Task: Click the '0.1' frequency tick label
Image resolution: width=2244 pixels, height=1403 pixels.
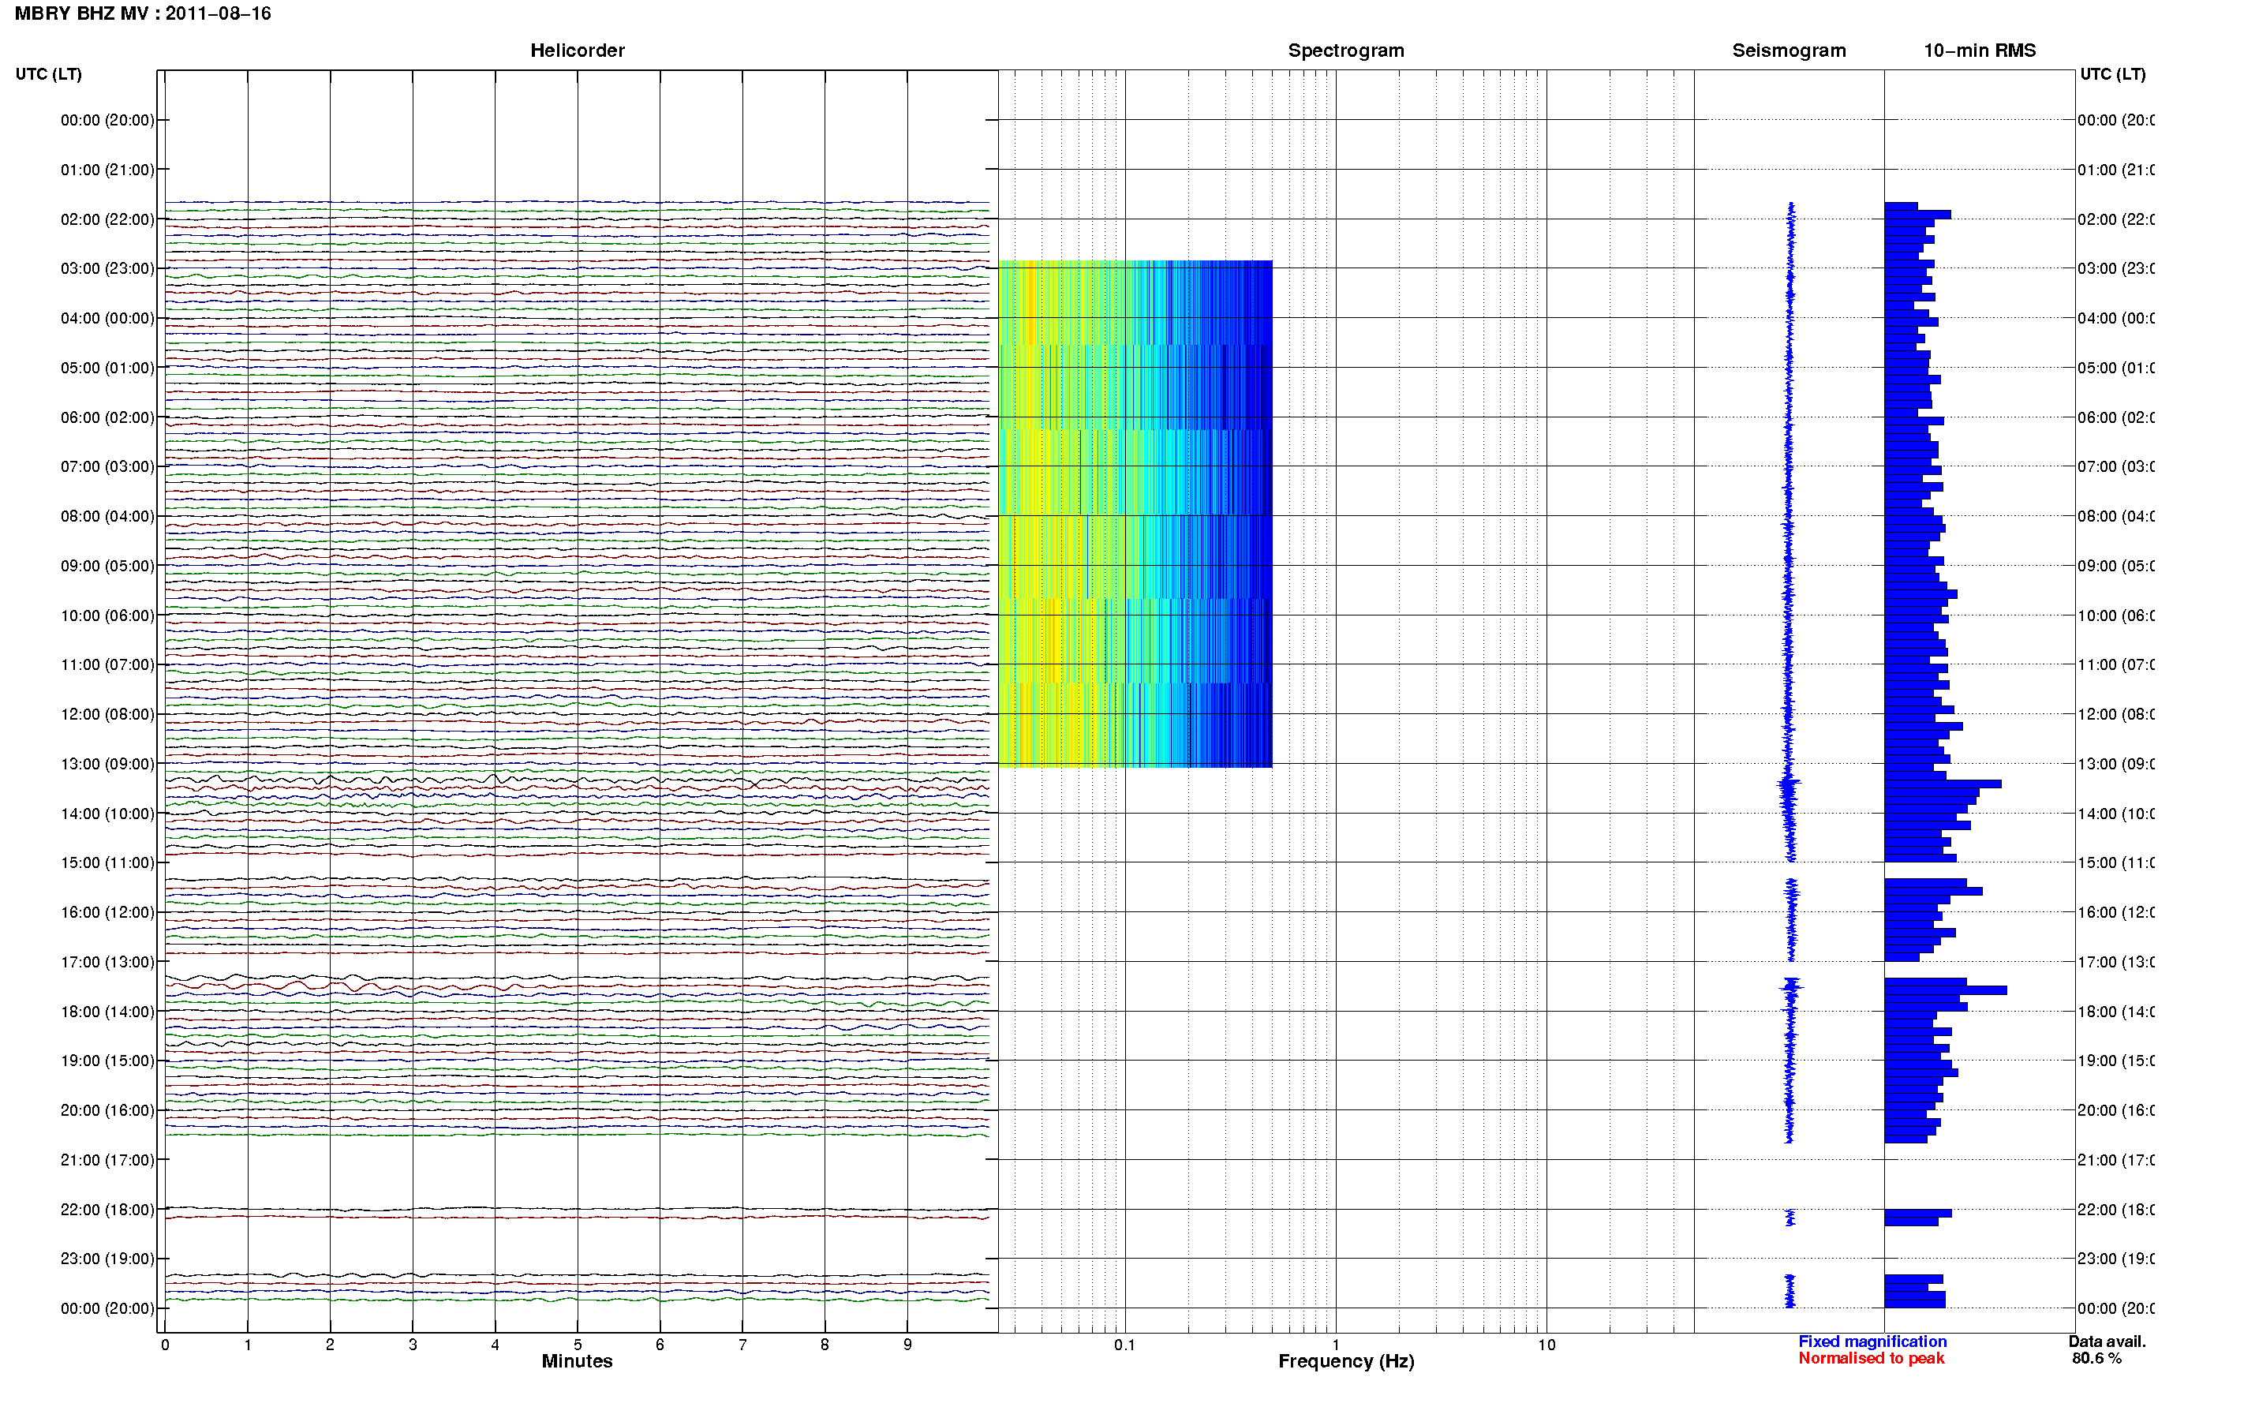Action: click(1124, 1345)
